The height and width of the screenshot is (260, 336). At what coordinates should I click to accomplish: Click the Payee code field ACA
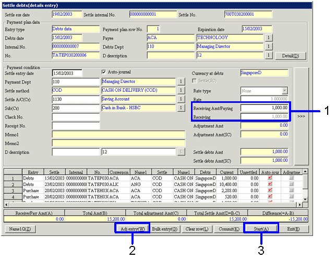coord(171,38)
